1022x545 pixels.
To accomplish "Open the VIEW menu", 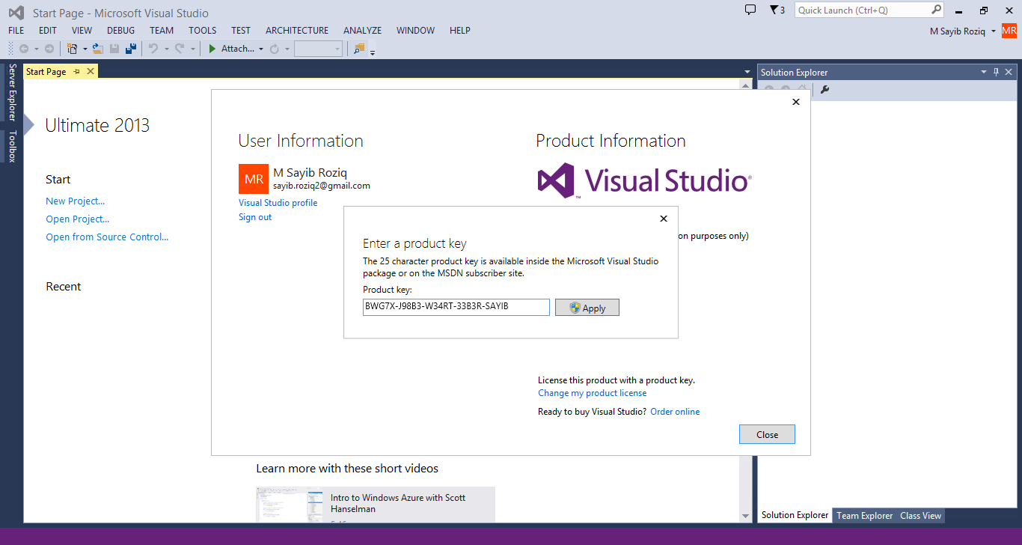I will [82, 31].
